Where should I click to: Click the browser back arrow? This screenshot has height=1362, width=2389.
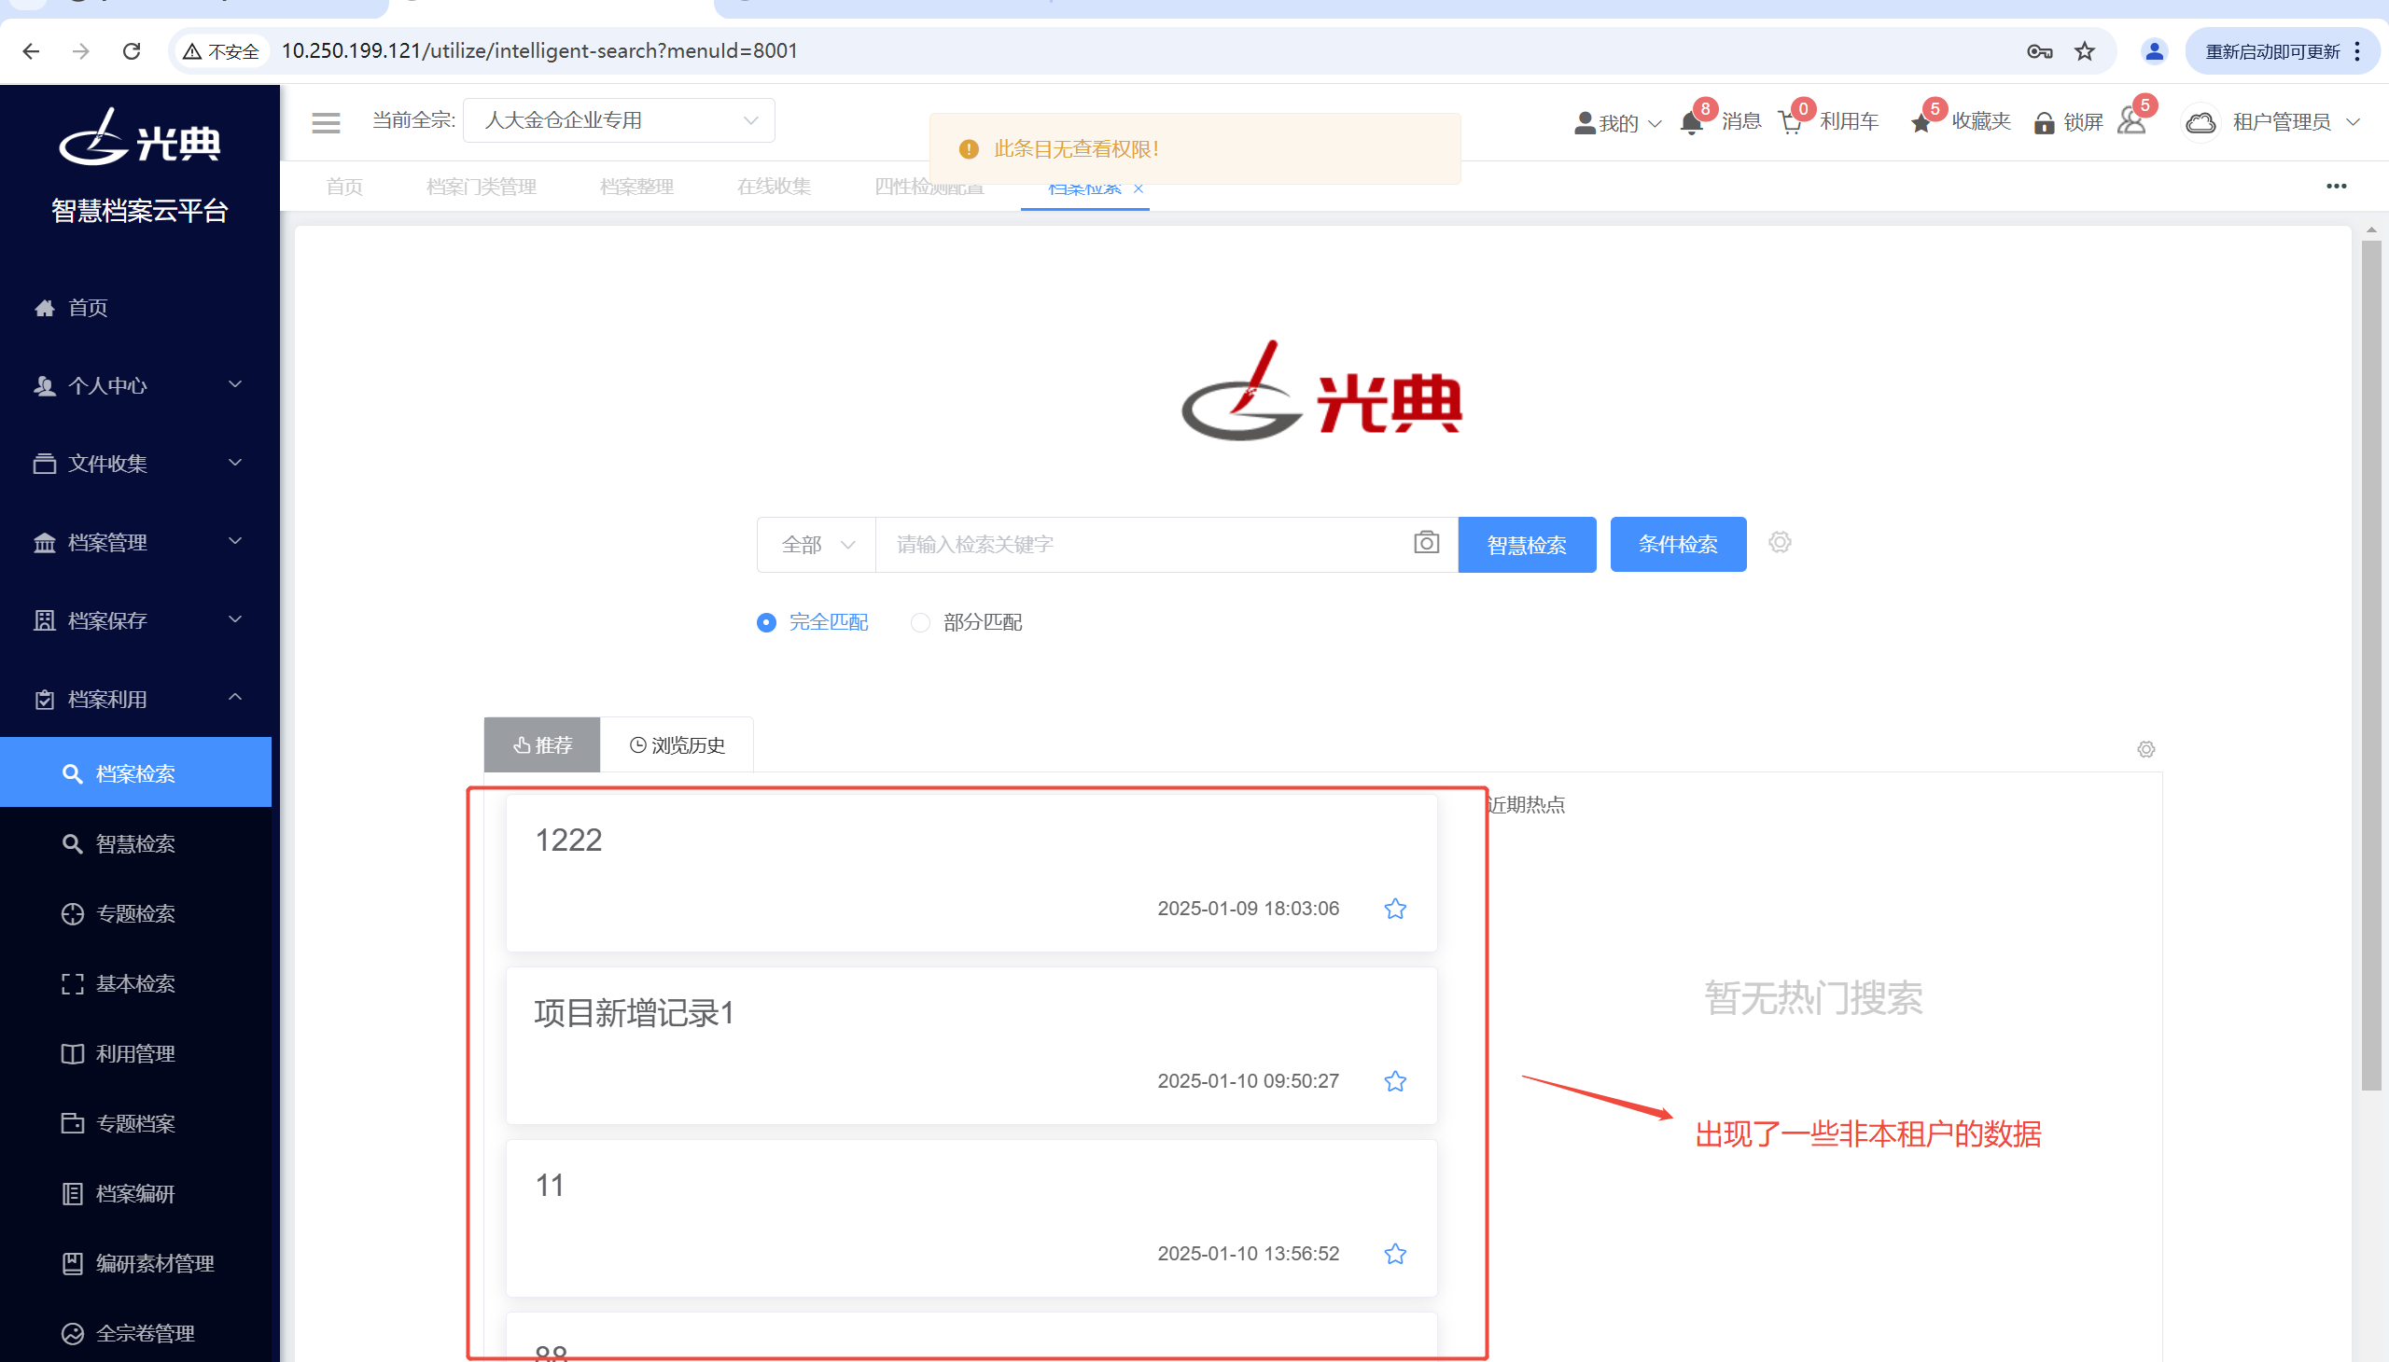[31, 50]
